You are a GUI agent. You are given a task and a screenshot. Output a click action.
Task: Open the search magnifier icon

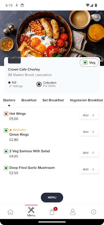click(x=97, y=18)
